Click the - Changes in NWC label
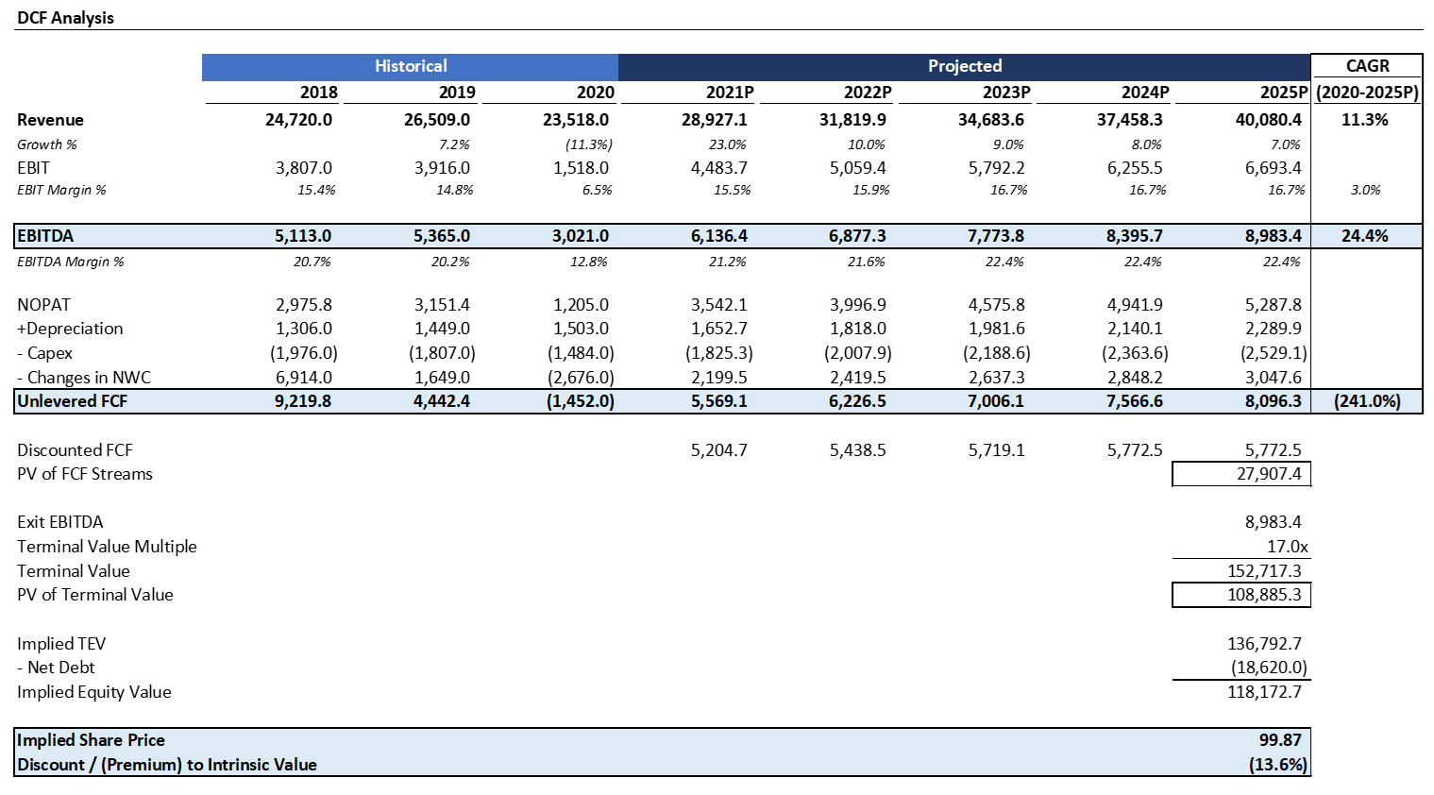Viewport: 1434px width, 795px height. (84, 378)
